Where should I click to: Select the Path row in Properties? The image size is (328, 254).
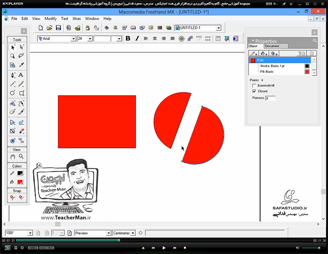coord(280,60)
